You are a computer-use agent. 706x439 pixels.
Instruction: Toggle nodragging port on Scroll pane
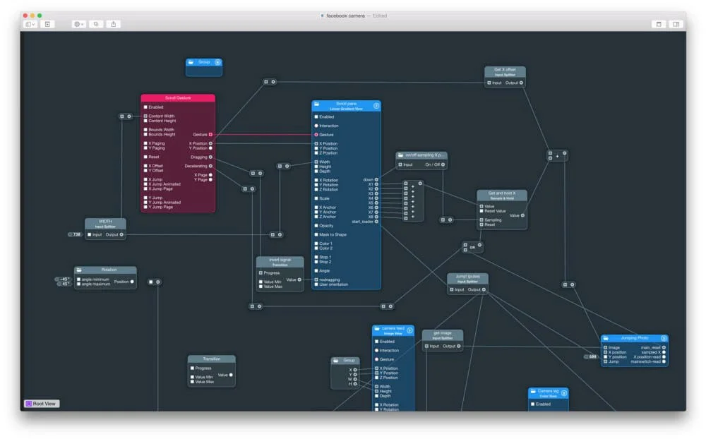coord(316,279)
